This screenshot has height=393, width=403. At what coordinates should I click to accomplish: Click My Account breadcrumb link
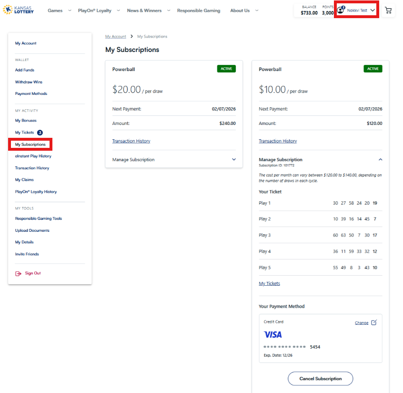(116, 37)
